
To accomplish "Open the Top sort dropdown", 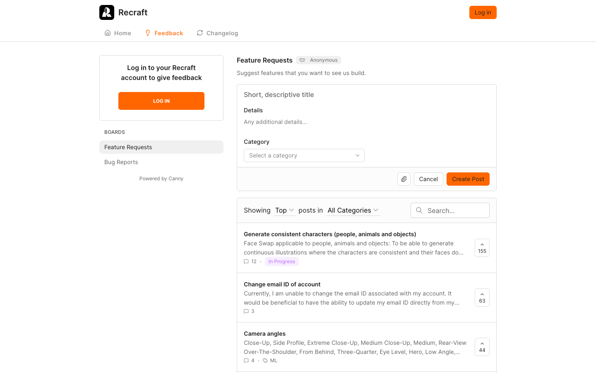I will coord(285,211).
